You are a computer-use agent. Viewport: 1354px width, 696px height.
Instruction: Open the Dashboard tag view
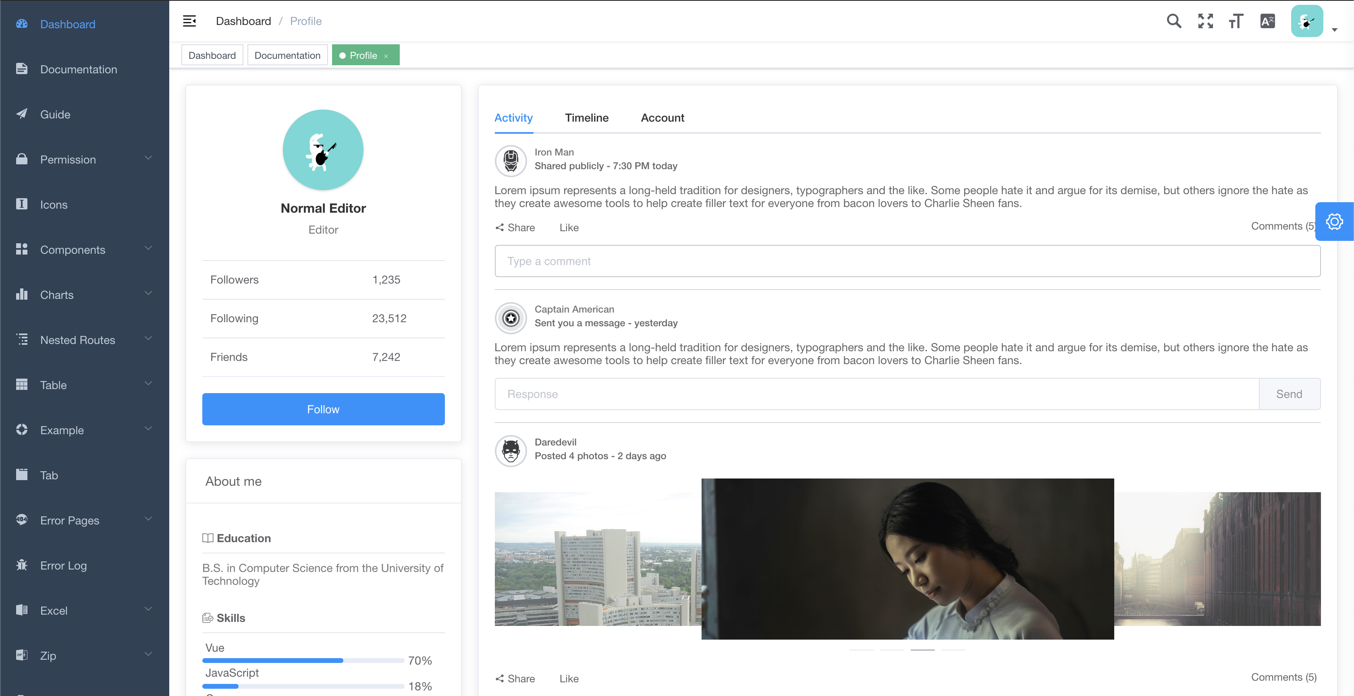pyautogui.click(x=212, y=55)
